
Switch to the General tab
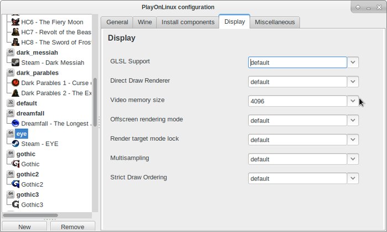[x=117, y=23]
